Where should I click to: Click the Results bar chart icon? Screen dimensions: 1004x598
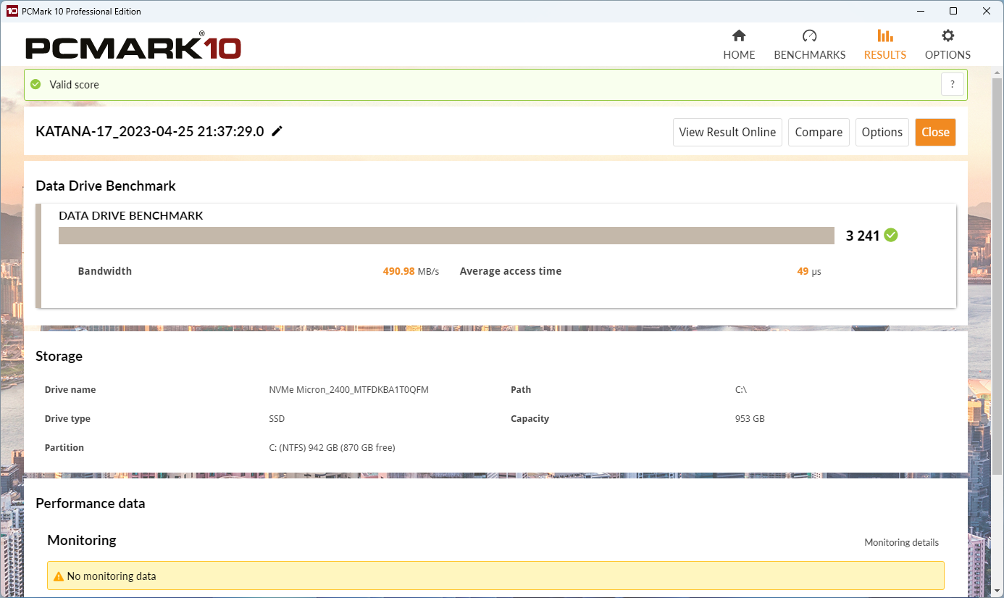coord(885,36)
